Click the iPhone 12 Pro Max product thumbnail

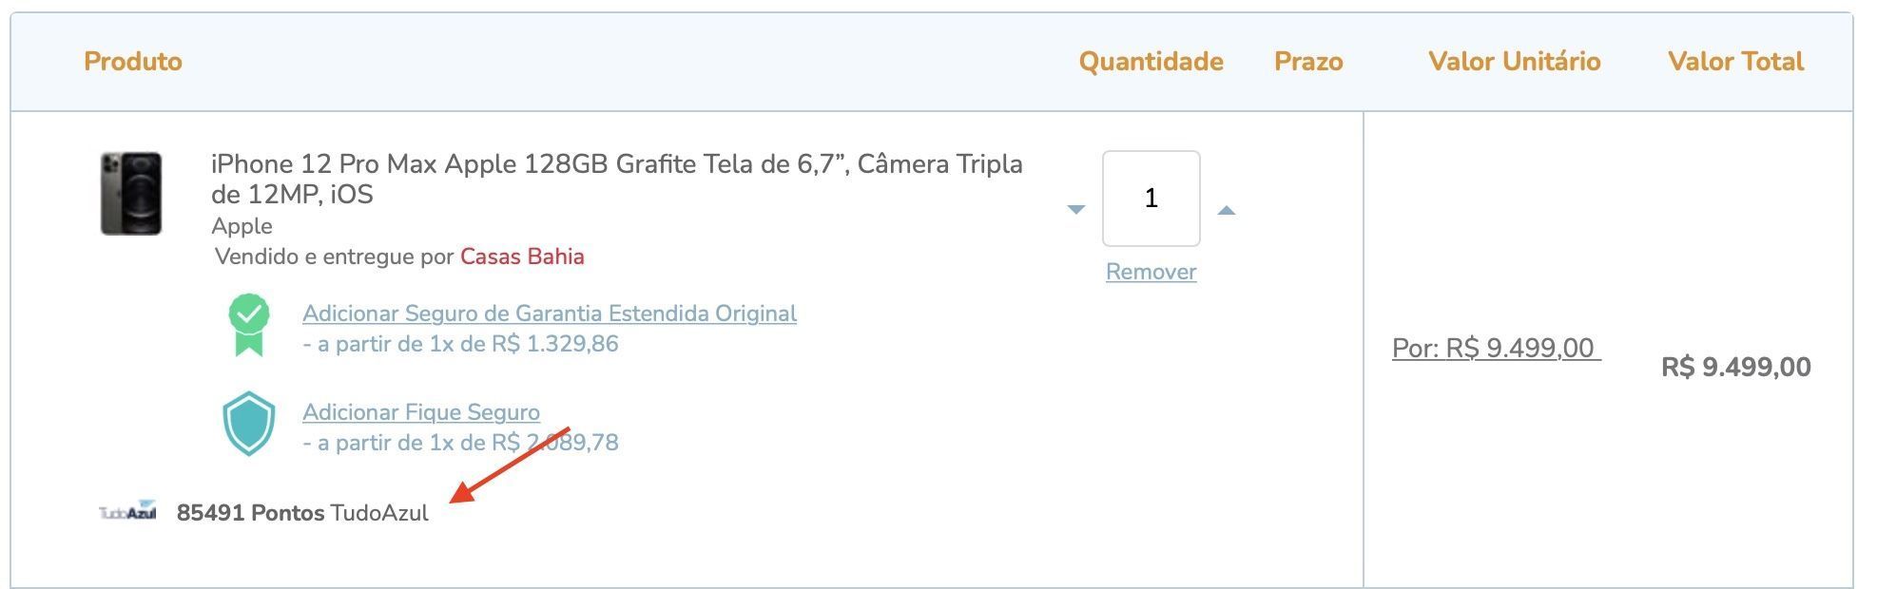[x=131, y=193]
